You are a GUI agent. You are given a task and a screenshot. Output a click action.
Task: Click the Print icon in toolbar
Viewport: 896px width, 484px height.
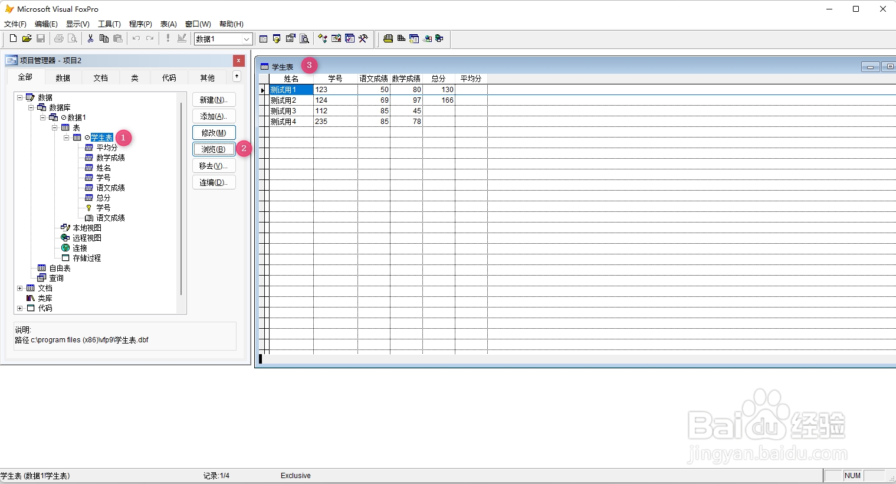[58, 38]
